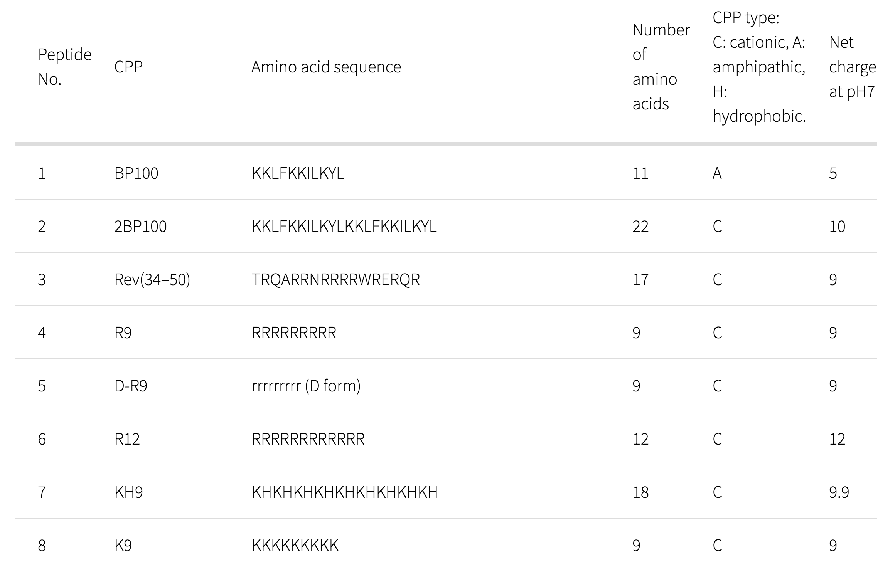This screenshot has height=561, width=883.
Task: Click the 'Amino acid sequence' column header
Action: pyautogui.click(x=326, y=67)
